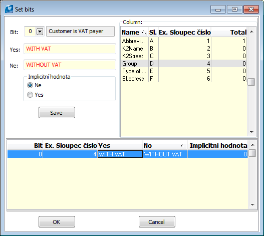Click the Yes field containing WITH VAT
Viewport: 264px width, 236px height.
coord(70,49)
